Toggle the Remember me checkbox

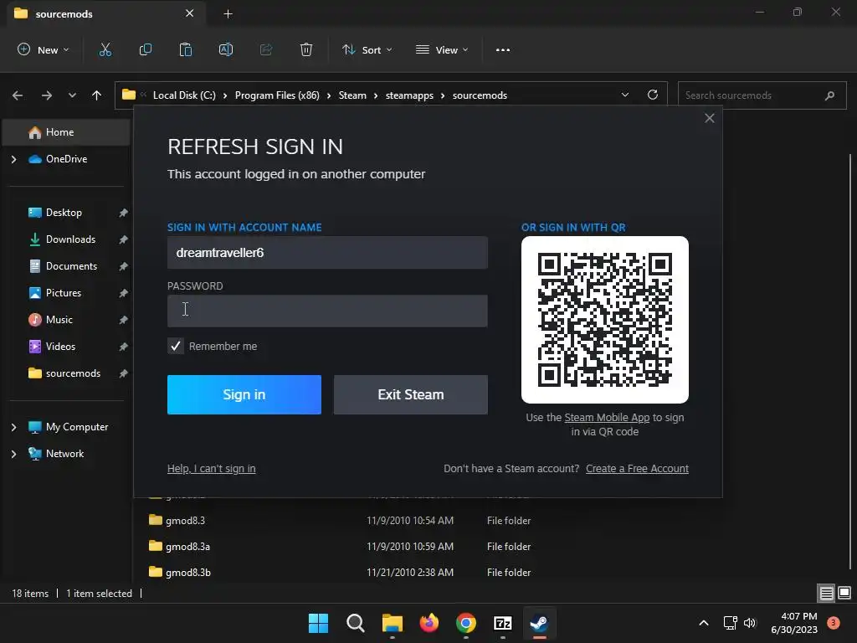click(176, 346)
